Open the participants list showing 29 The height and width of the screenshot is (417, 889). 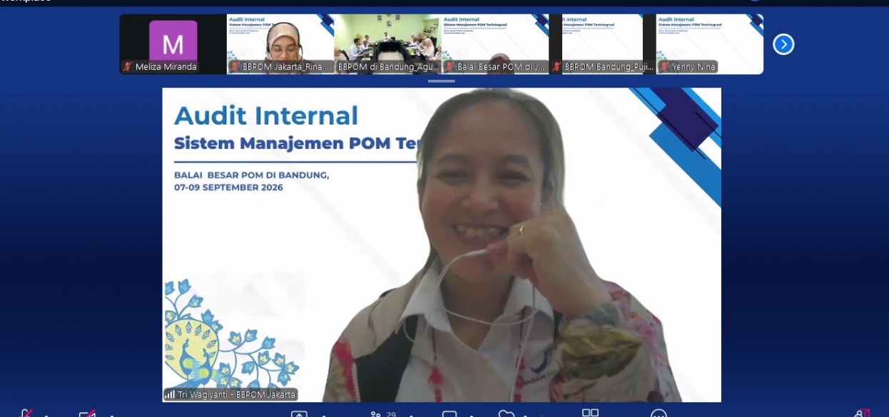click(x=384, y=414)
